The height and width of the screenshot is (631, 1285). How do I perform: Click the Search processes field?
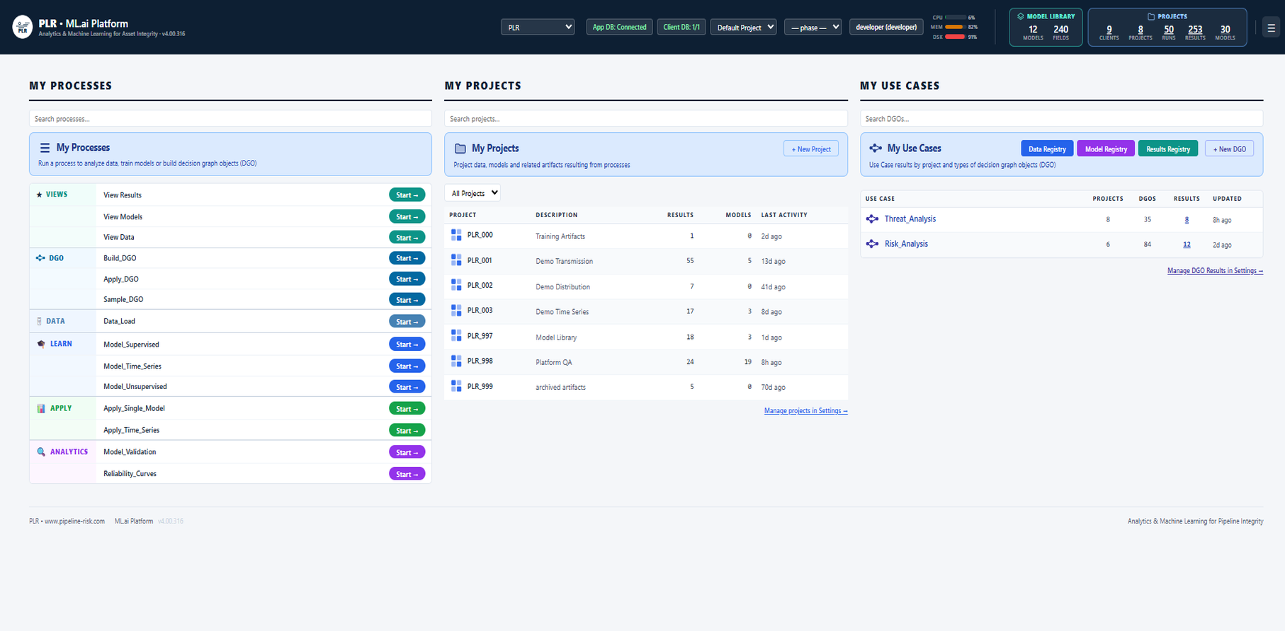coord(230,118)
